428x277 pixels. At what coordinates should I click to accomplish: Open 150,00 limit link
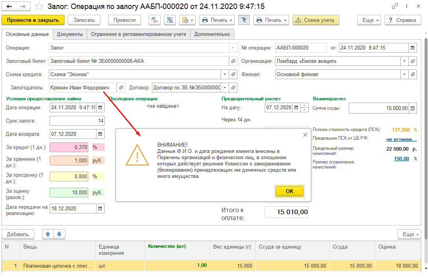(x=401, y=159)
